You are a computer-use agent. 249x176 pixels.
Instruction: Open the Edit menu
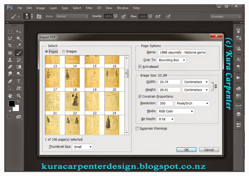(29, 8)
